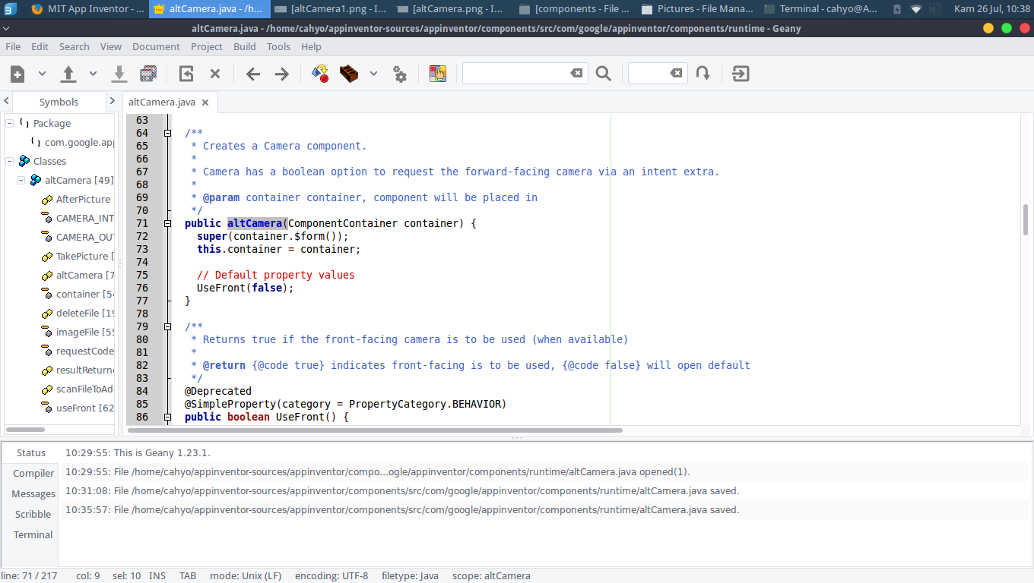1034x583 pixels.
Task: Open the Document menu
Action: [x=156, y=46]
